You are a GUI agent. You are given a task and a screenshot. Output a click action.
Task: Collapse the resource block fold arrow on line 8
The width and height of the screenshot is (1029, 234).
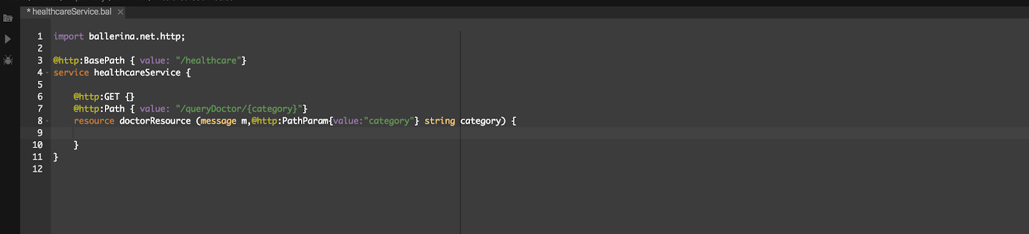47,121
